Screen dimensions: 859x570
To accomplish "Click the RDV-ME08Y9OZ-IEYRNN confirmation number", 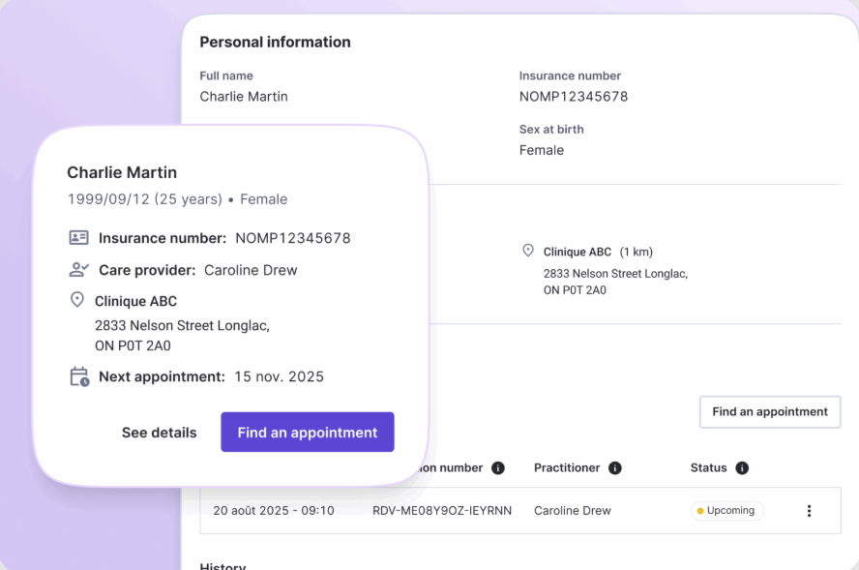I will click(441, 511).
